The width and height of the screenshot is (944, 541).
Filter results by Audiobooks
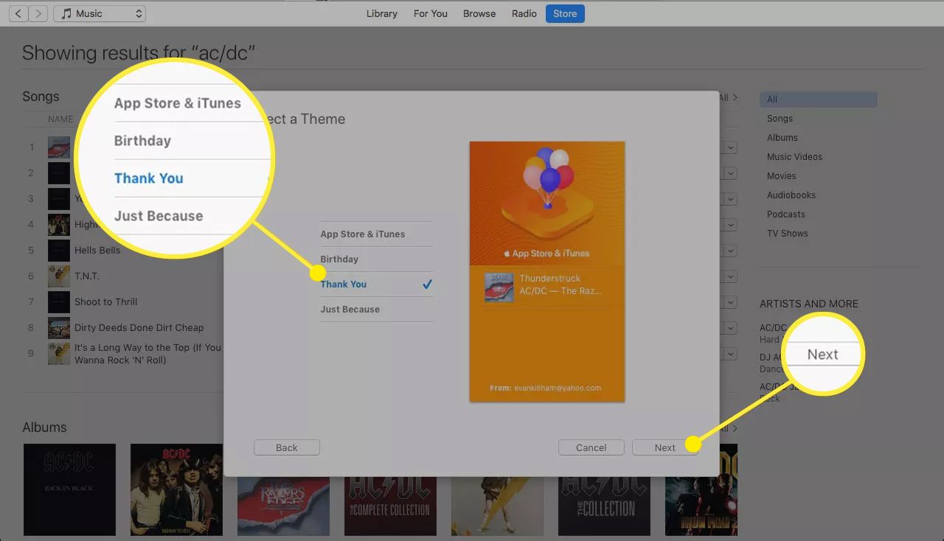click(x=791, y=195)
